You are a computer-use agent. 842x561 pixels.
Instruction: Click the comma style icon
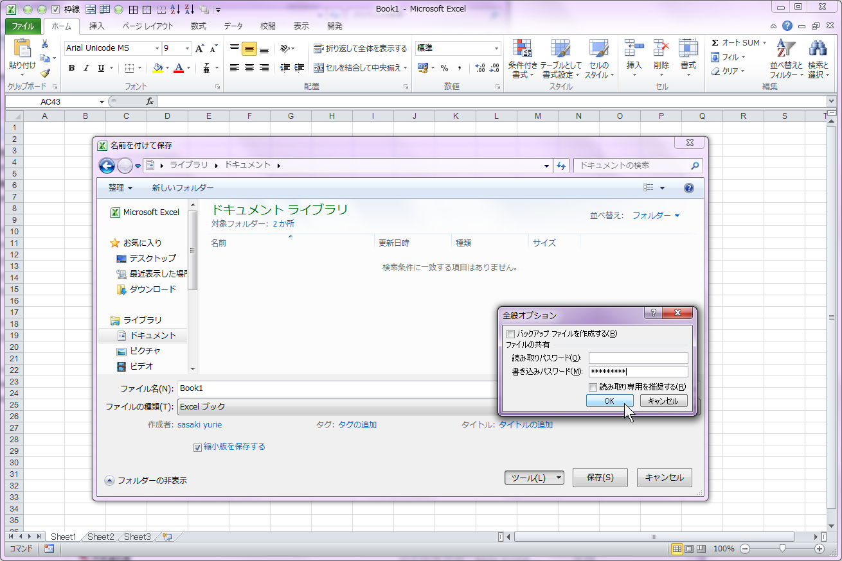460,68
